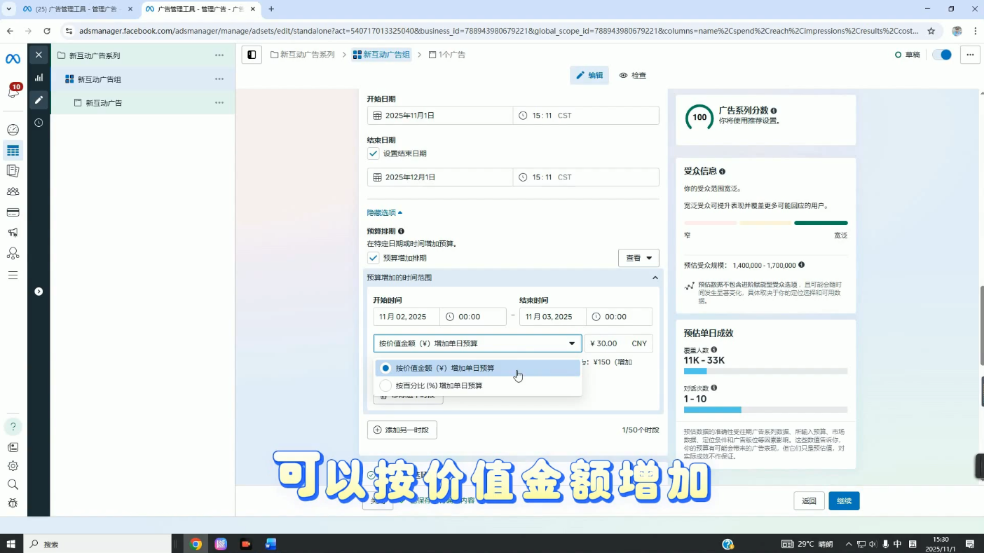984x553 pixels.
Task: Toggle the draft switch near 草稿
Action: pyautogui.click(x=941, y=54)
